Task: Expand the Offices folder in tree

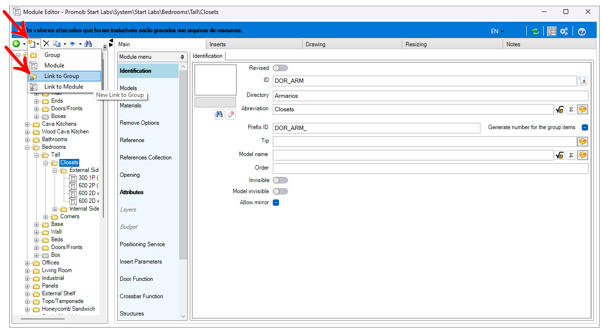Action: (28, 263)
